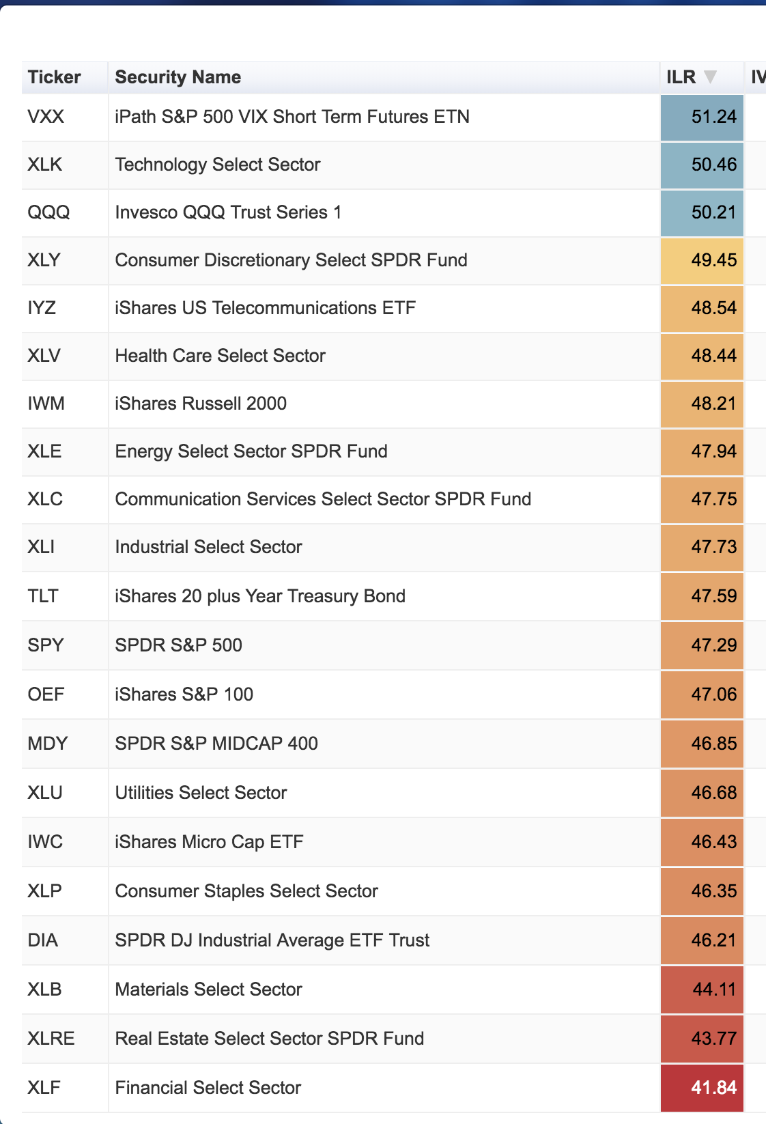766x1124 pixels.
Task: Select ticker XLE
Action: (x=45, y=451)
